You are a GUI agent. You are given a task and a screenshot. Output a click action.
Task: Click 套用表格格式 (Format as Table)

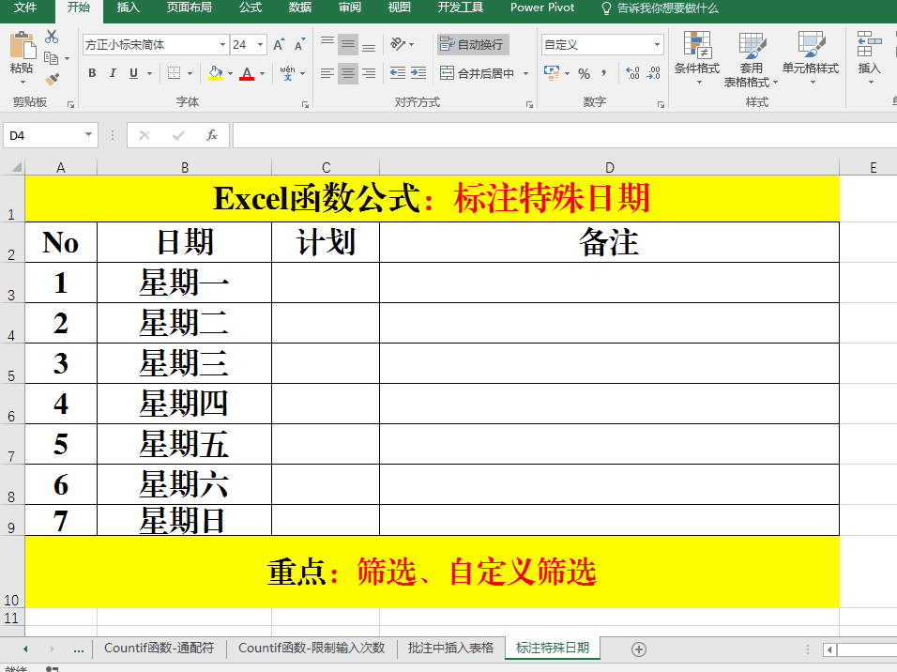pyautogui.click(x=753, y=58)
